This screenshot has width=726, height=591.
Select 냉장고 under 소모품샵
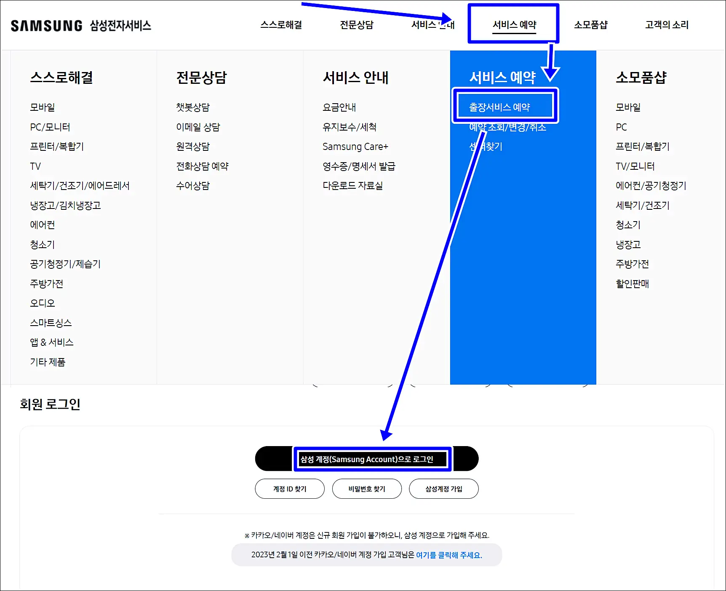tap(628, 245)
